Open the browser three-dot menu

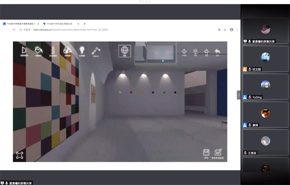[238, 30]
